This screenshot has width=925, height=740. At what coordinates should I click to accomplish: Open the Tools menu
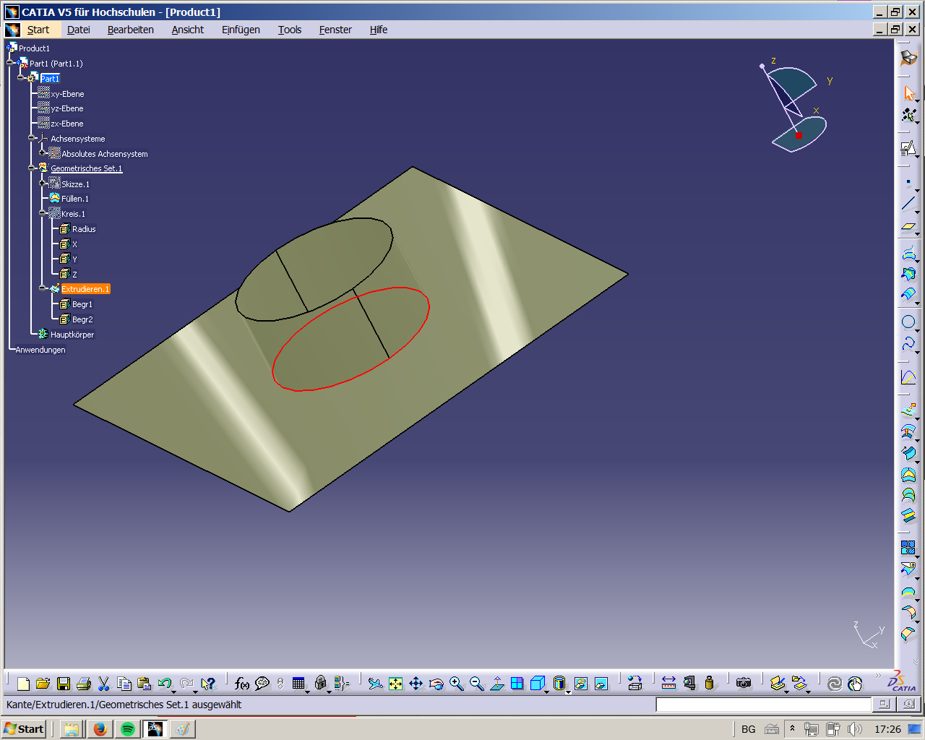point(290,30)
